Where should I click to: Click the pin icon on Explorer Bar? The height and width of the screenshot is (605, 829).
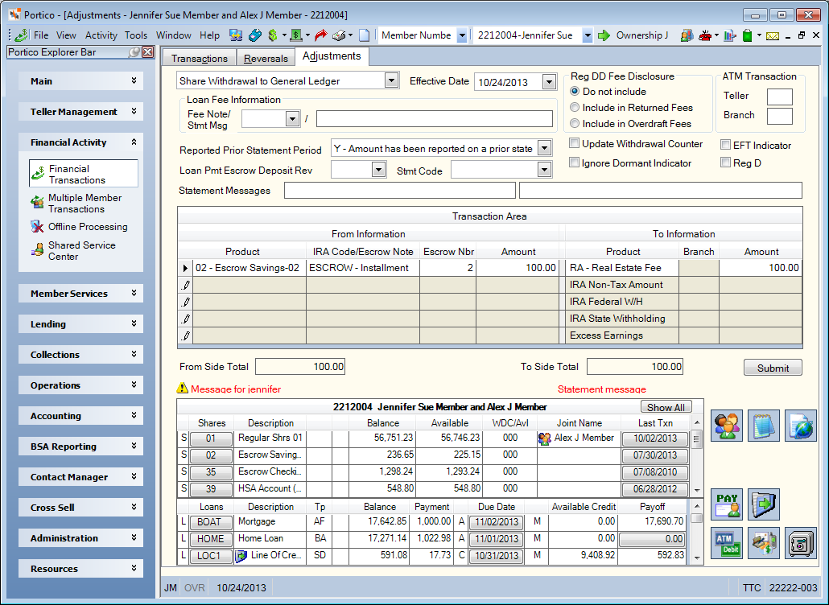[x=135, y=51]
